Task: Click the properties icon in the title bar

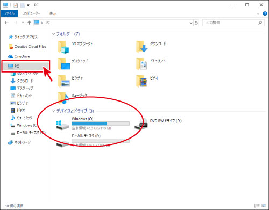Action: [x=16, y=5]
